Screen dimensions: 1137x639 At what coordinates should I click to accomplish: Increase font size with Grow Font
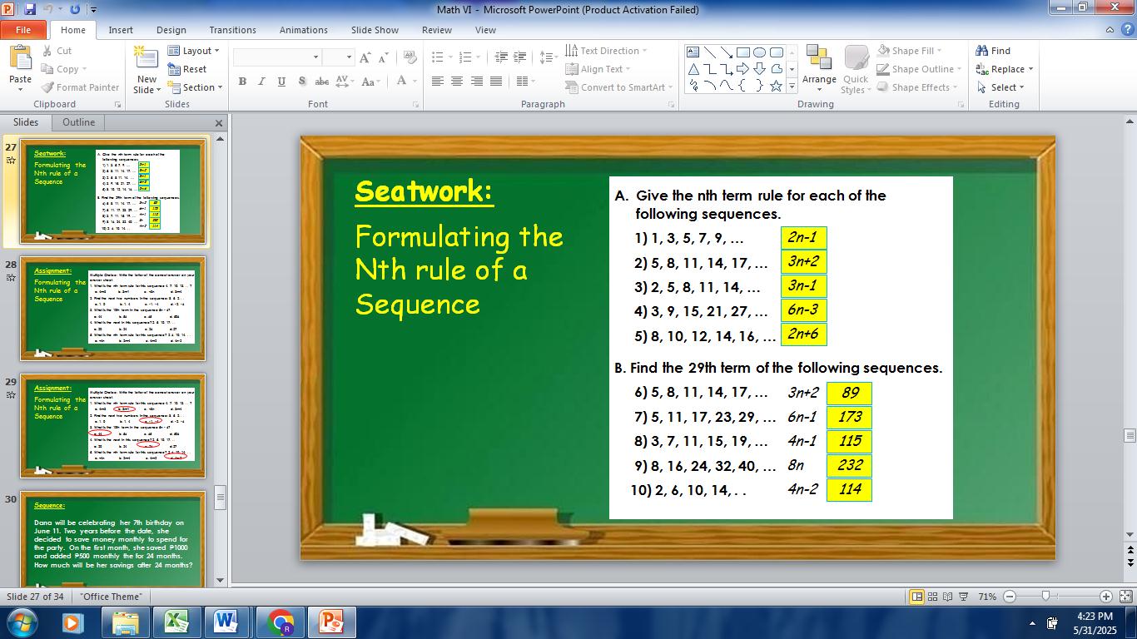click(x=365, y=57)
